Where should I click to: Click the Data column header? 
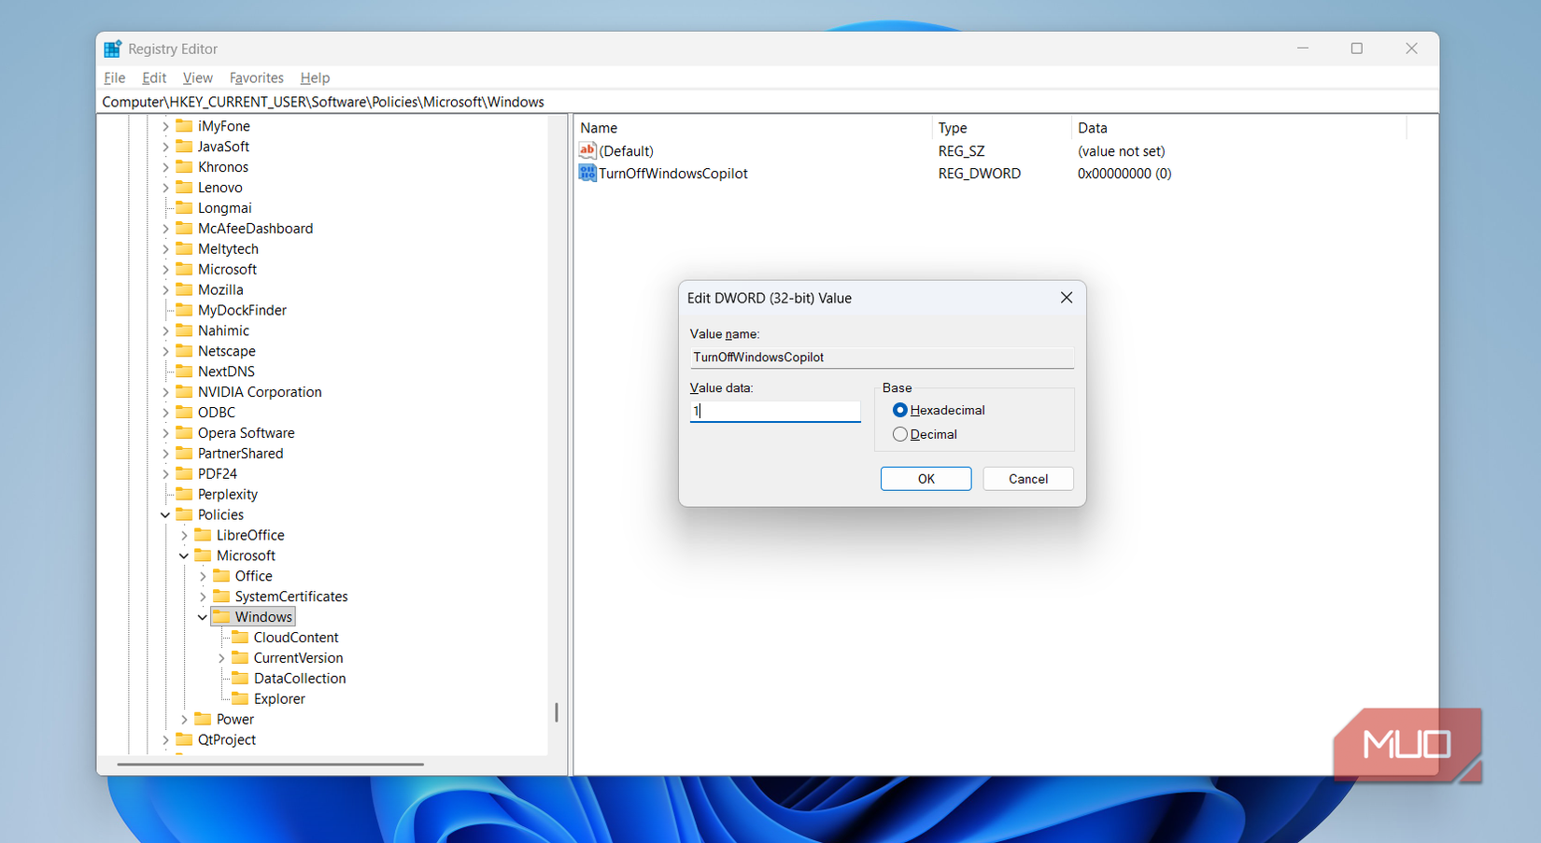pos(1238,128)
